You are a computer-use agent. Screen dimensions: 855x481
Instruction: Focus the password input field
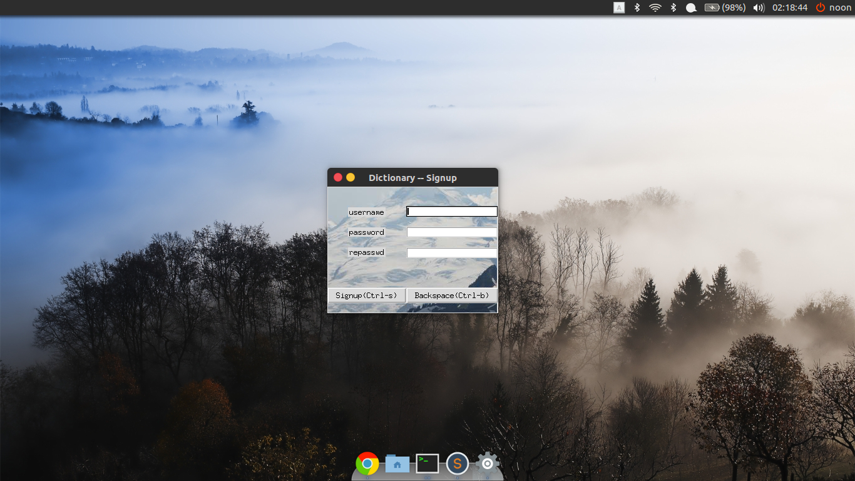coord(452,232)
